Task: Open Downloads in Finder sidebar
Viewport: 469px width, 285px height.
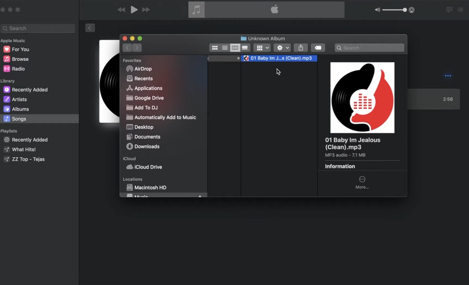Action: [143, 146]
